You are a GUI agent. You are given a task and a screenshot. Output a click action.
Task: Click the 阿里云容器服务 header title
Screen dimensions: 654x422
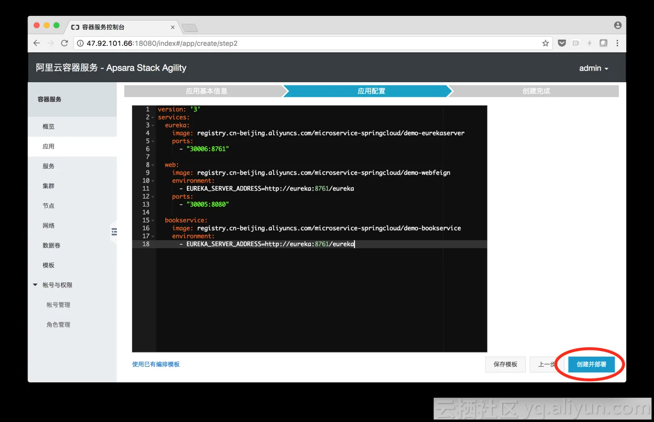point(111,68)
